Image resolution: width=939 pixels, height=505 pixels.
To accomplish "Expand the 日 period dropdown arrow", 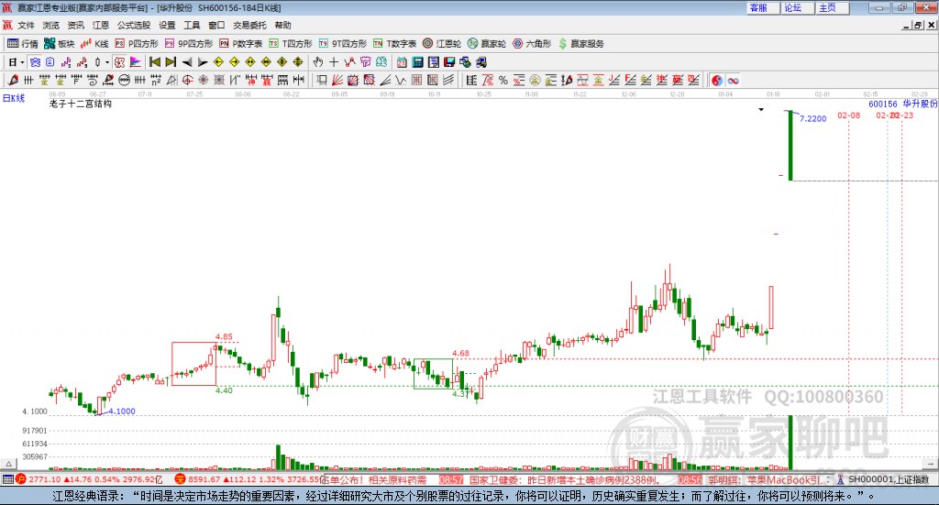I will pyautogui.click(x=22, y=62).
